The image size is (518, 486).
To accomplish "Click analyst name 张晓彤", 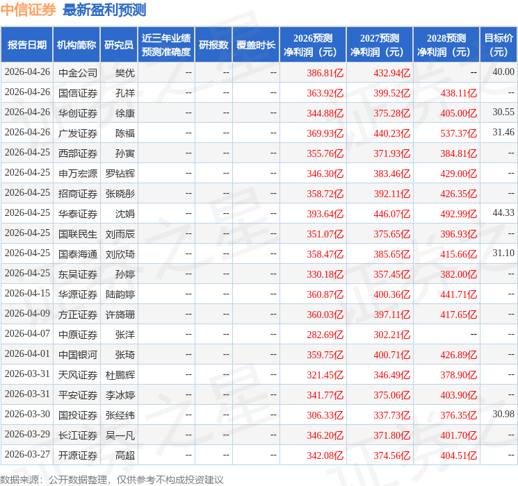I will point(120,194).
